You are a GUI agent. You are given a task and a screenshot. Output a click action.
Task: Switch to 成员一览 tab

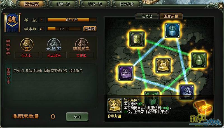click(x=63, y=4)
